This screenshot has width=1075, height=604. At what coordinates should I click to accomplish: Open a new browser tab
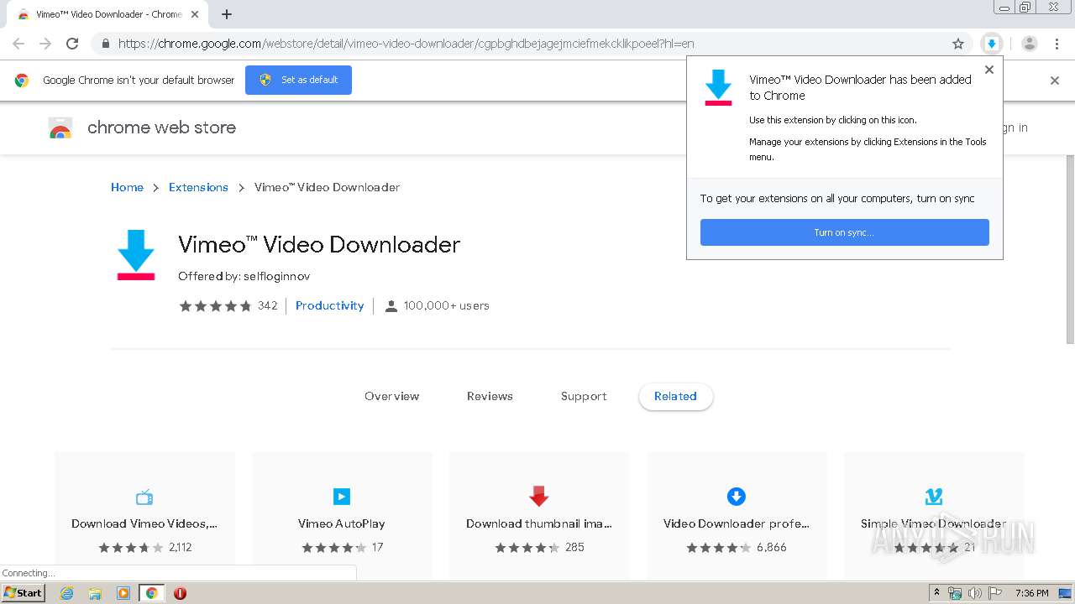[227, 14]
